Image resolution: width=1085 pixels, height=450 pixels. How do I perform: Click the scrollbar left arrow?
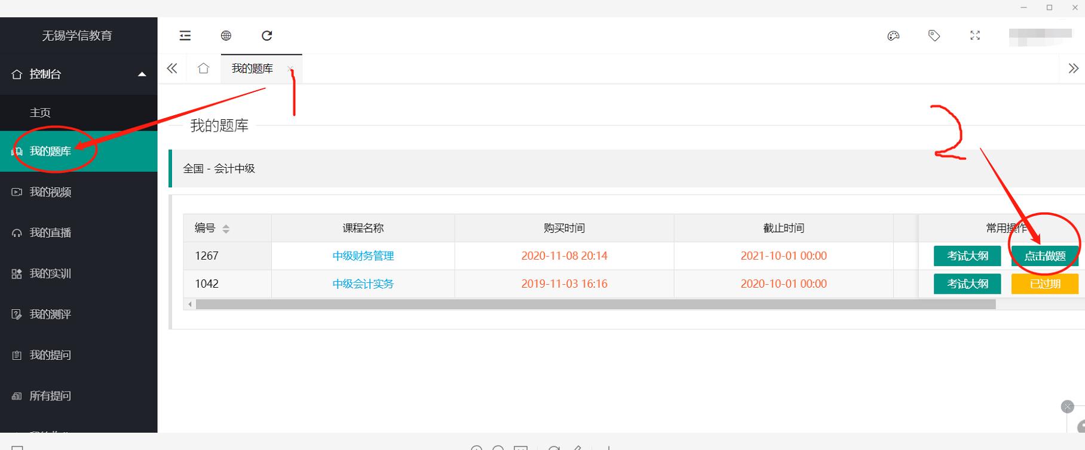(x=190, y=304)
